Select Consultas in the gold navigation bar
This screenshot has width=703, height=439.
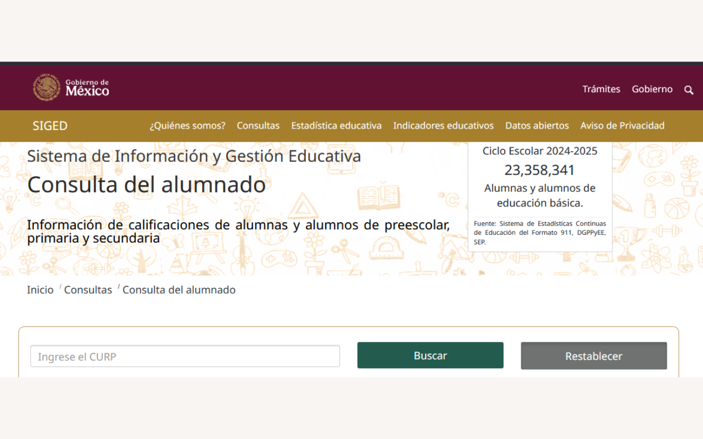(258, 126)
